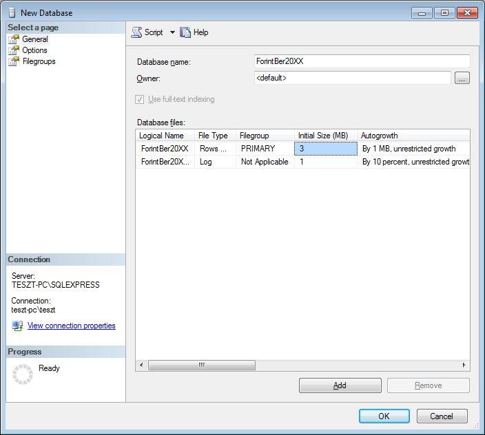Open the Script dropdown arrow
This screenshot has height=435, width=485.
172,32
